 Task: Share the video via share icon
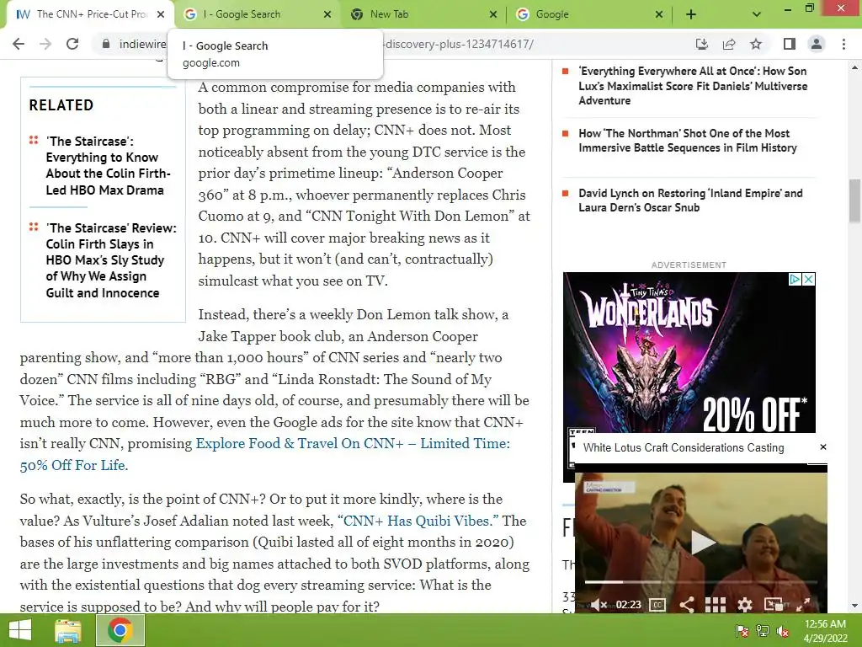coord(687,605)
